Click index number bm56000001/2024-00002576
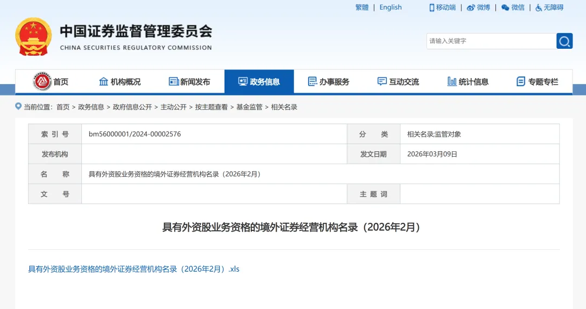The image size is (586, 309). point(135,134)
